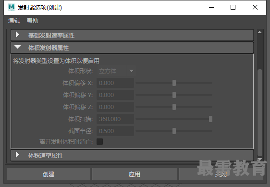Click the 体积扫描 slider handle
The width and height of the screenshot is (270, 187).
tap(210, 119)
